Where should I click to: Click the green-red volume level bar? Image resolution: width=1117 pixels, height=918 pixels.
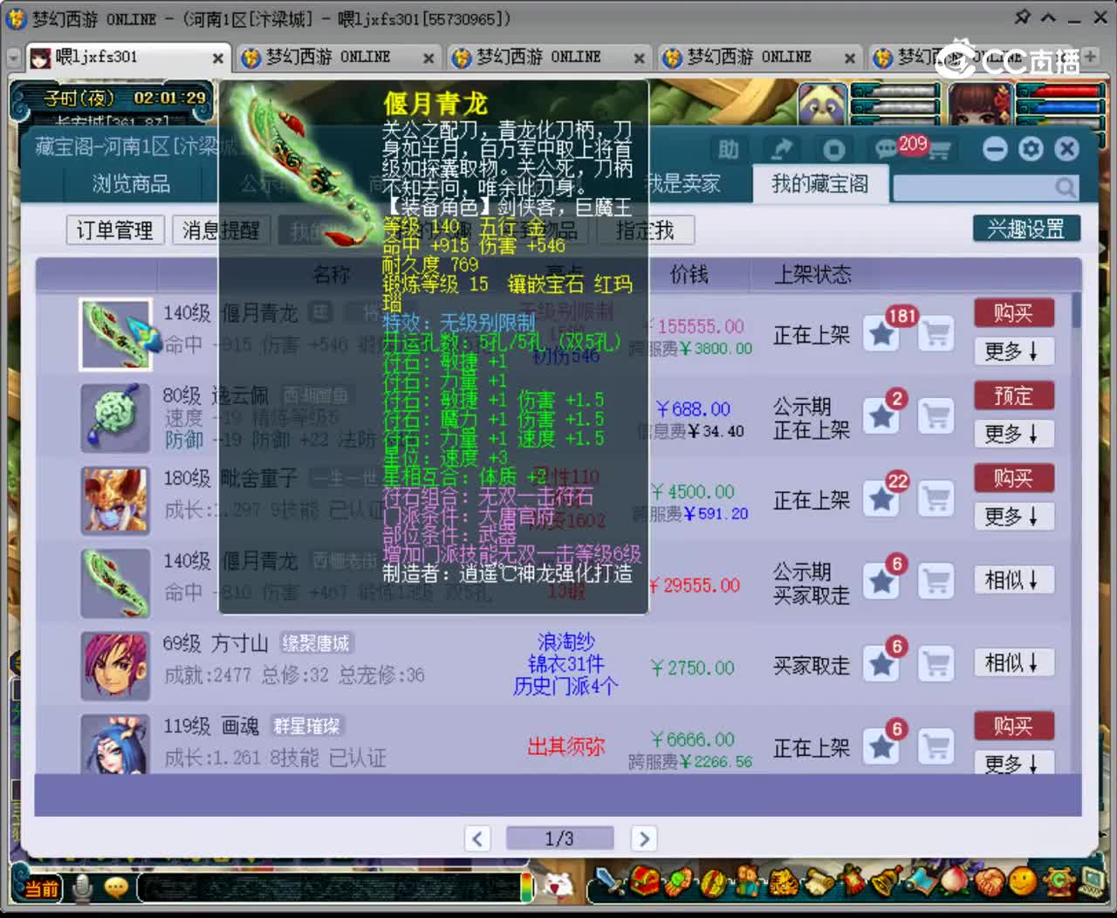527,887
